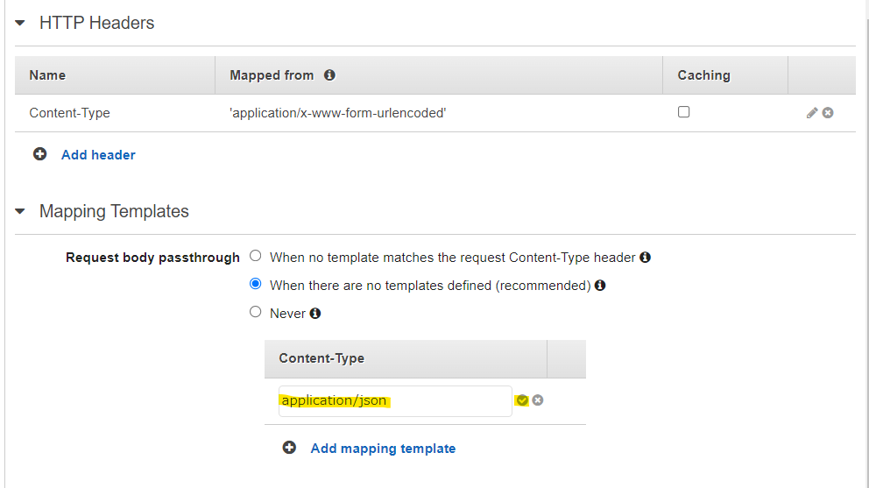
Task: Confirm the application/json entry with the checkmark icon
Action: tap(522, 400)
